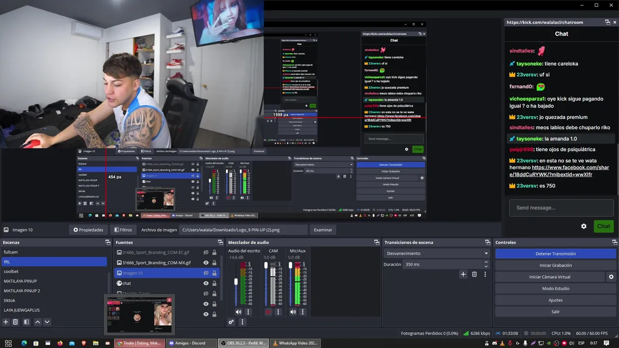Open Filtros for the selected source
619x348 pixels.
[x=123, y=230]
